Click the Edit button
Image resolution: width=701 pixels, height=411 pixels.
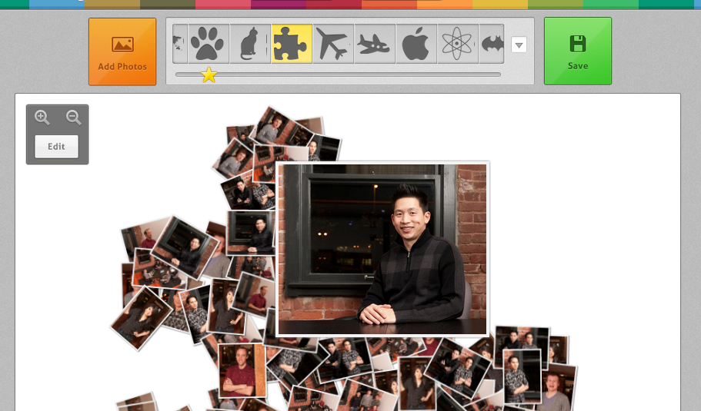[x=56, y=147]
